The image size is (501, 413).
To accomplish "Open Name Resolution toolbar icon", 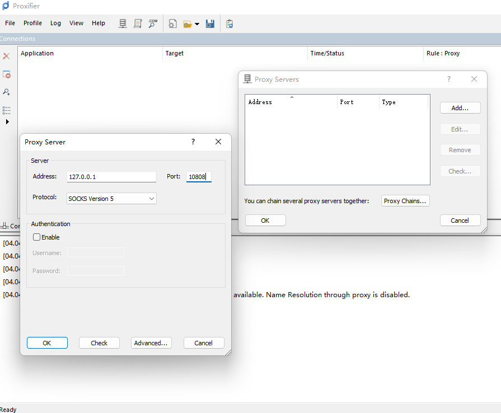I will tap(153, 24).
